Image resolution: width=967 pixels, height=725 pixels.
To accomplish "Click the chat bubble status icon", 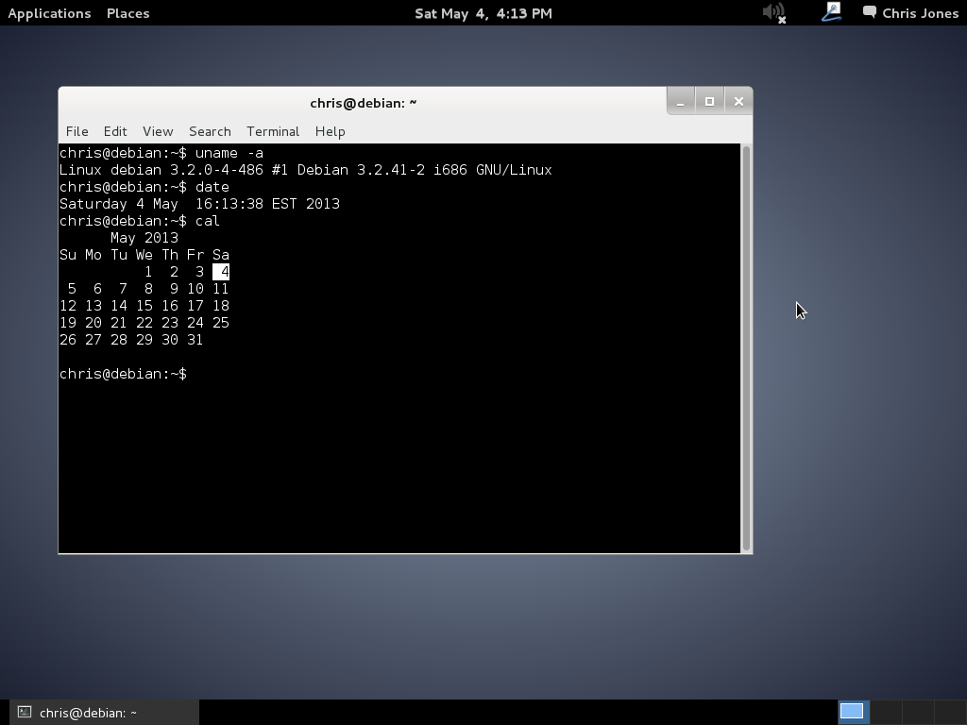I will click(x=870, y=12).
